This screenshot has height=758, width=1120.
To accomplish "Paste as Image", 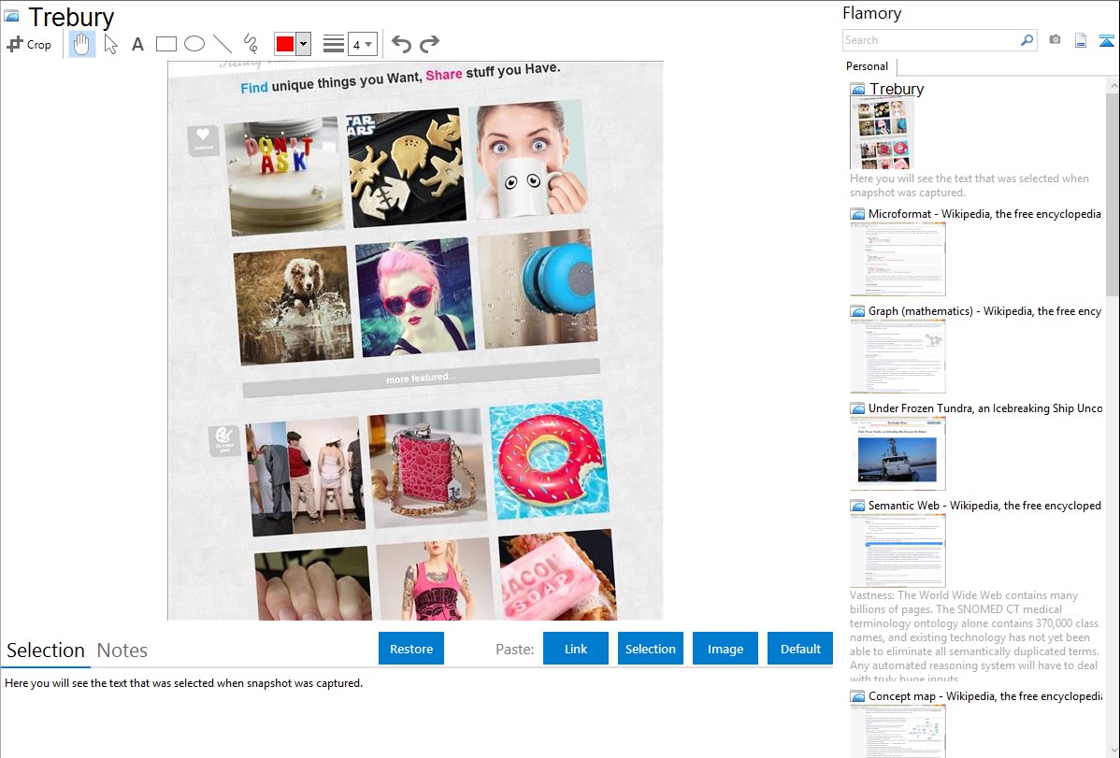I will 725,649.
